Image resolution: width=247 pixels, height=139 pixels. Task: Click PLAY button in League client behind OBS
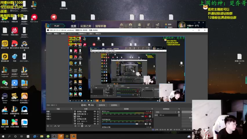[x=57, y=26]
